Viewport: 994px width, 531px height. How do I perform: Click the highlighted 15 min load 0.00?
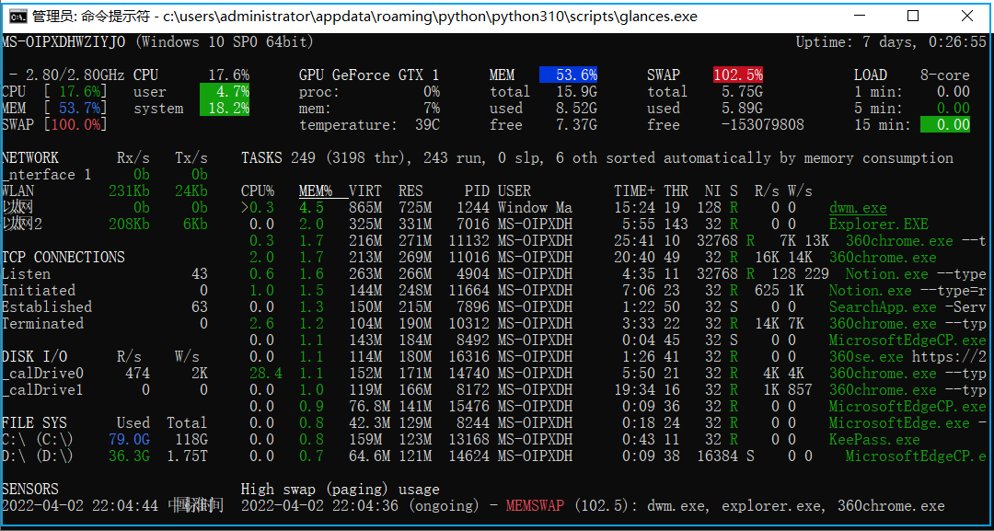pyautogui.click(x=945, y=124)
